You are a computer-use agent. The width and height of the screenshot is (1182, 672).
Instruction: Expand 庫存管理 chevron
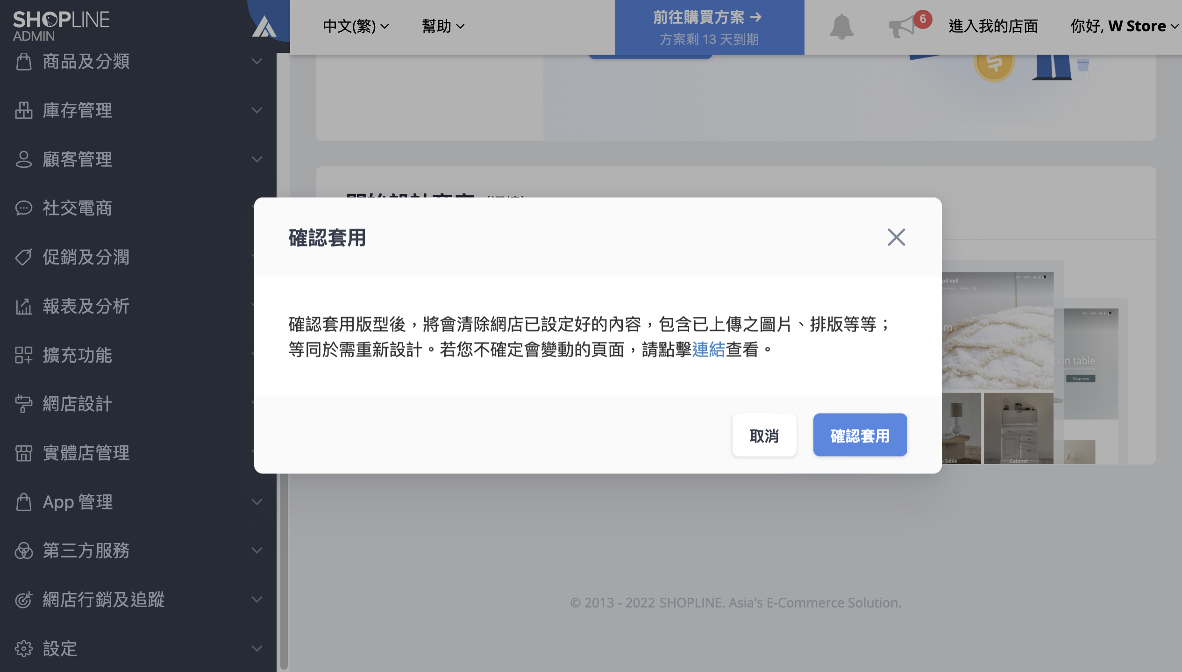257,111
